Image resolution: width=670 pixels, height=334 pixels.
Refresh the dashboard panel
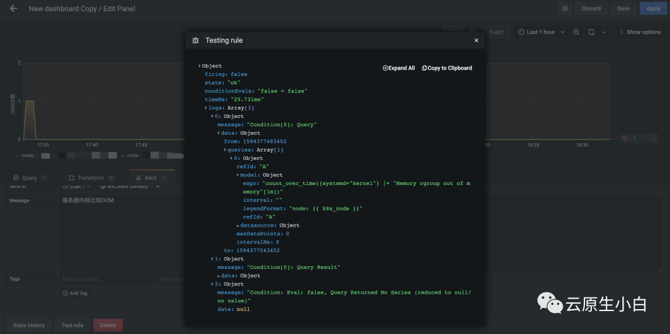click(591, 32)
